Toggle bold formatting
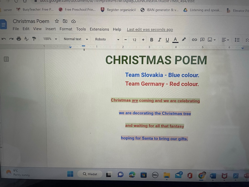The width and height of the screenshot is (249, 187). (152, 40)
